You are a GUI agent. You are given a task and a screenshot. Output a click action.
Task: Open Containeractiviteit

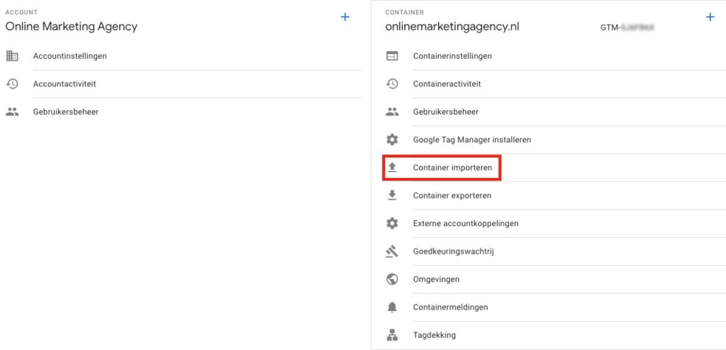(x=447, y=84)
